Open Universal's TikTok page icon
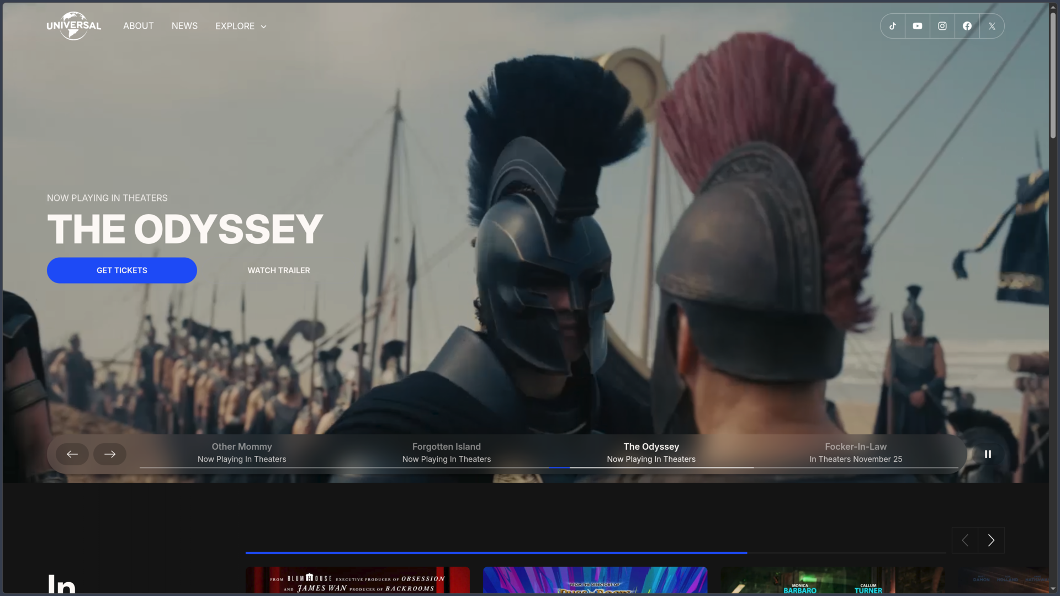The image size is (1060, 596). tap(893, 26)
